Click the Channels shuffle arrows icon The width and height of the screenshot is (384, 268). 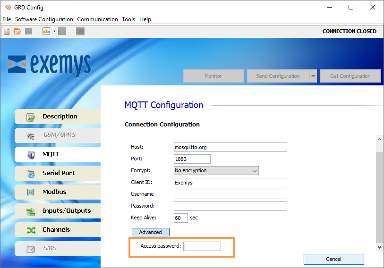31,230
